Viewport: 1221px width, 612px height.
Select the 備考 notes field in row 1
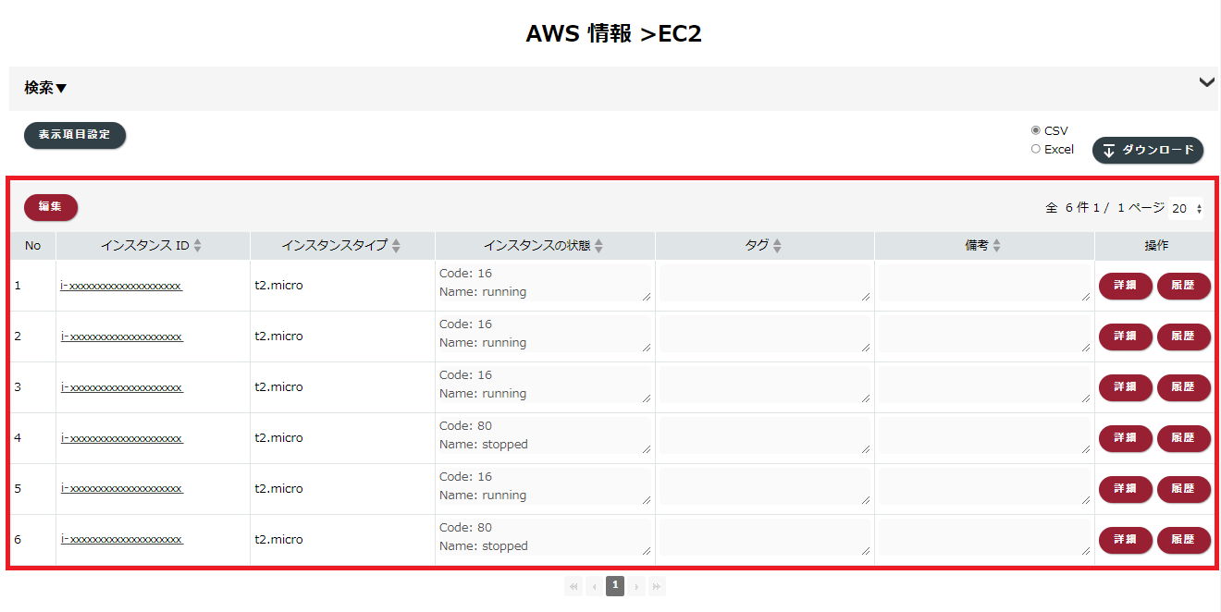point(985,283)
